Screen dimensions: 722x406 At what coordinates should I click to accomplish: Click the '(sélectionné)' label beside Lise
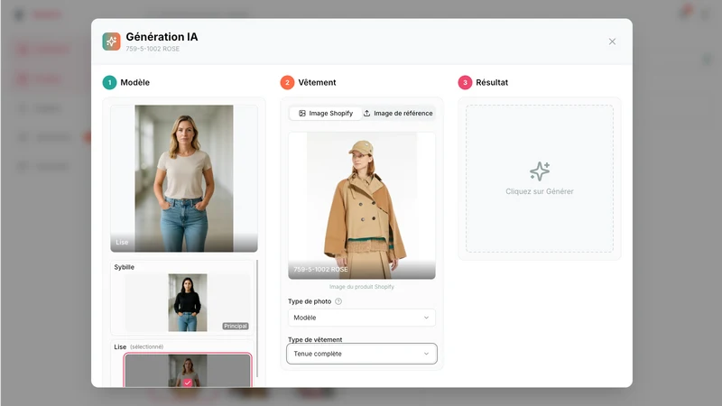(x=146, y=346)
